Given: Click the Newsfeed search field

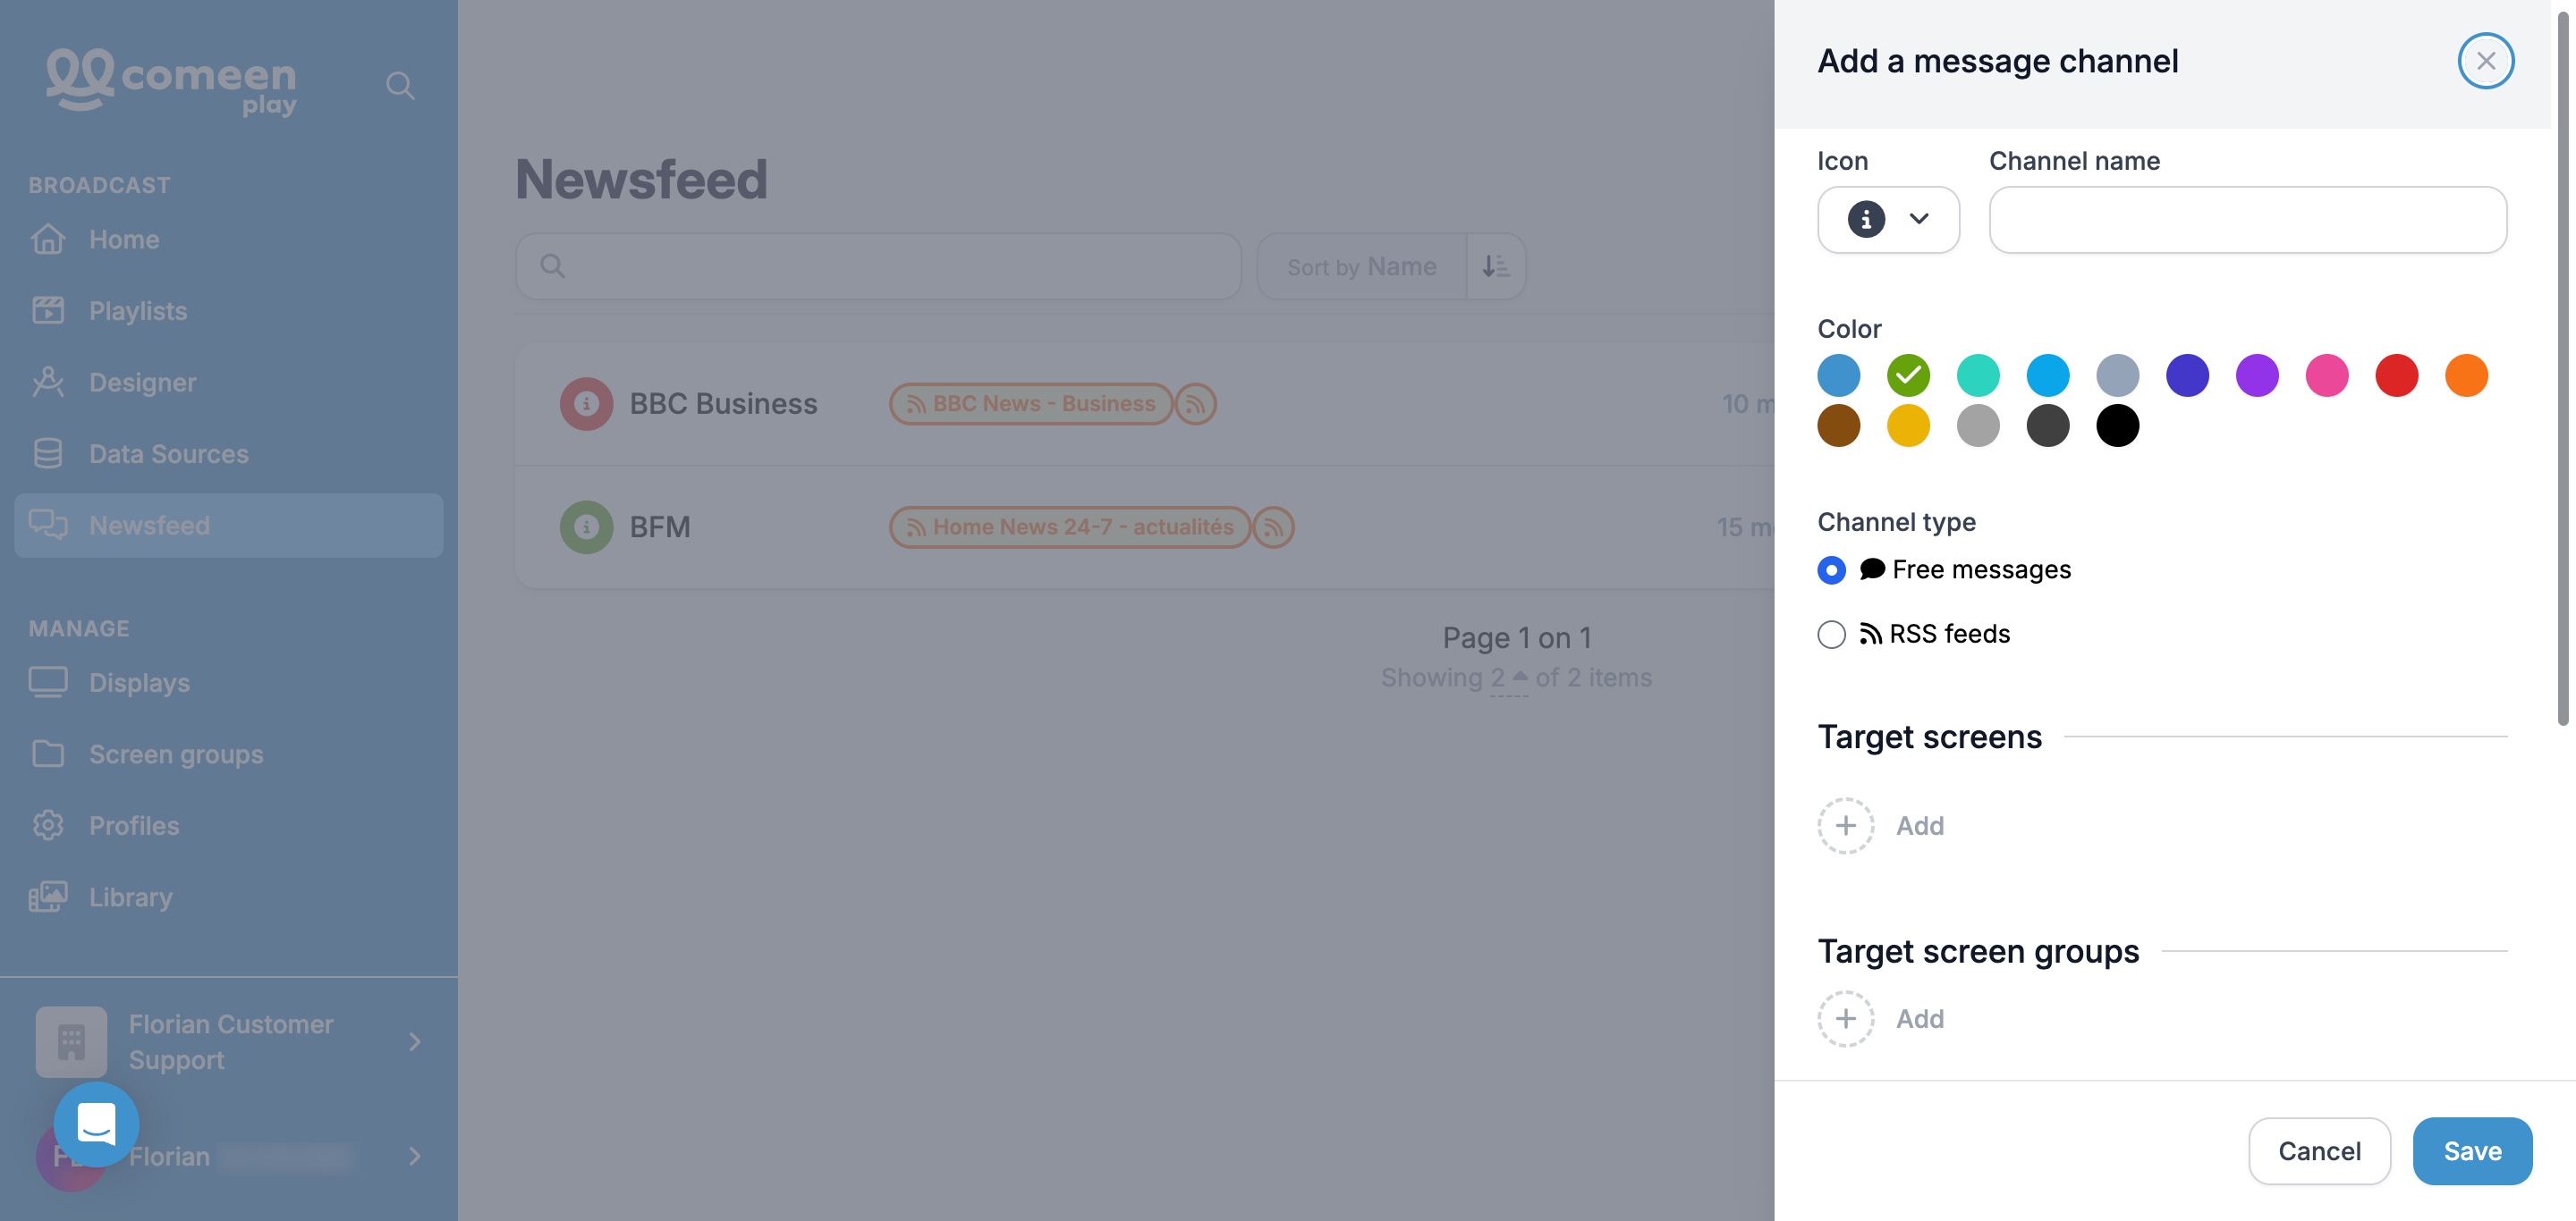Looking at the screenshot, I should [878, 266].
